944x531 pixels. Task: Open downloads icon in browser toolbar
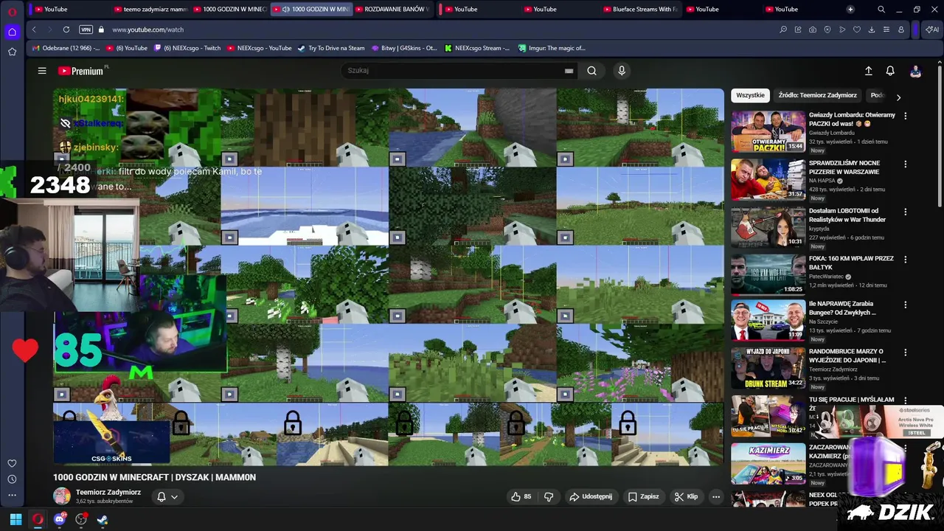point(872,29)
